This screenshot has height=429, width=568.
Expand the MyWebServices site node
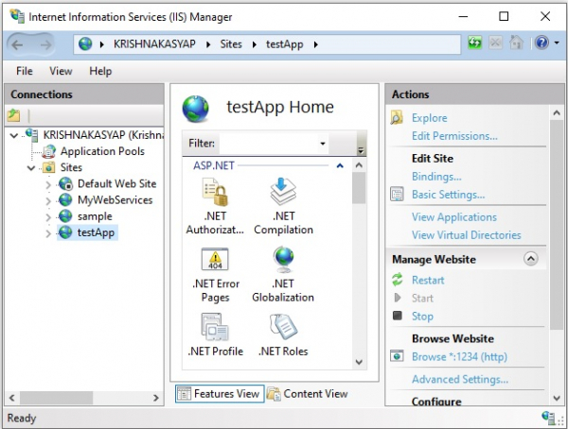click(x=48, y=200)
